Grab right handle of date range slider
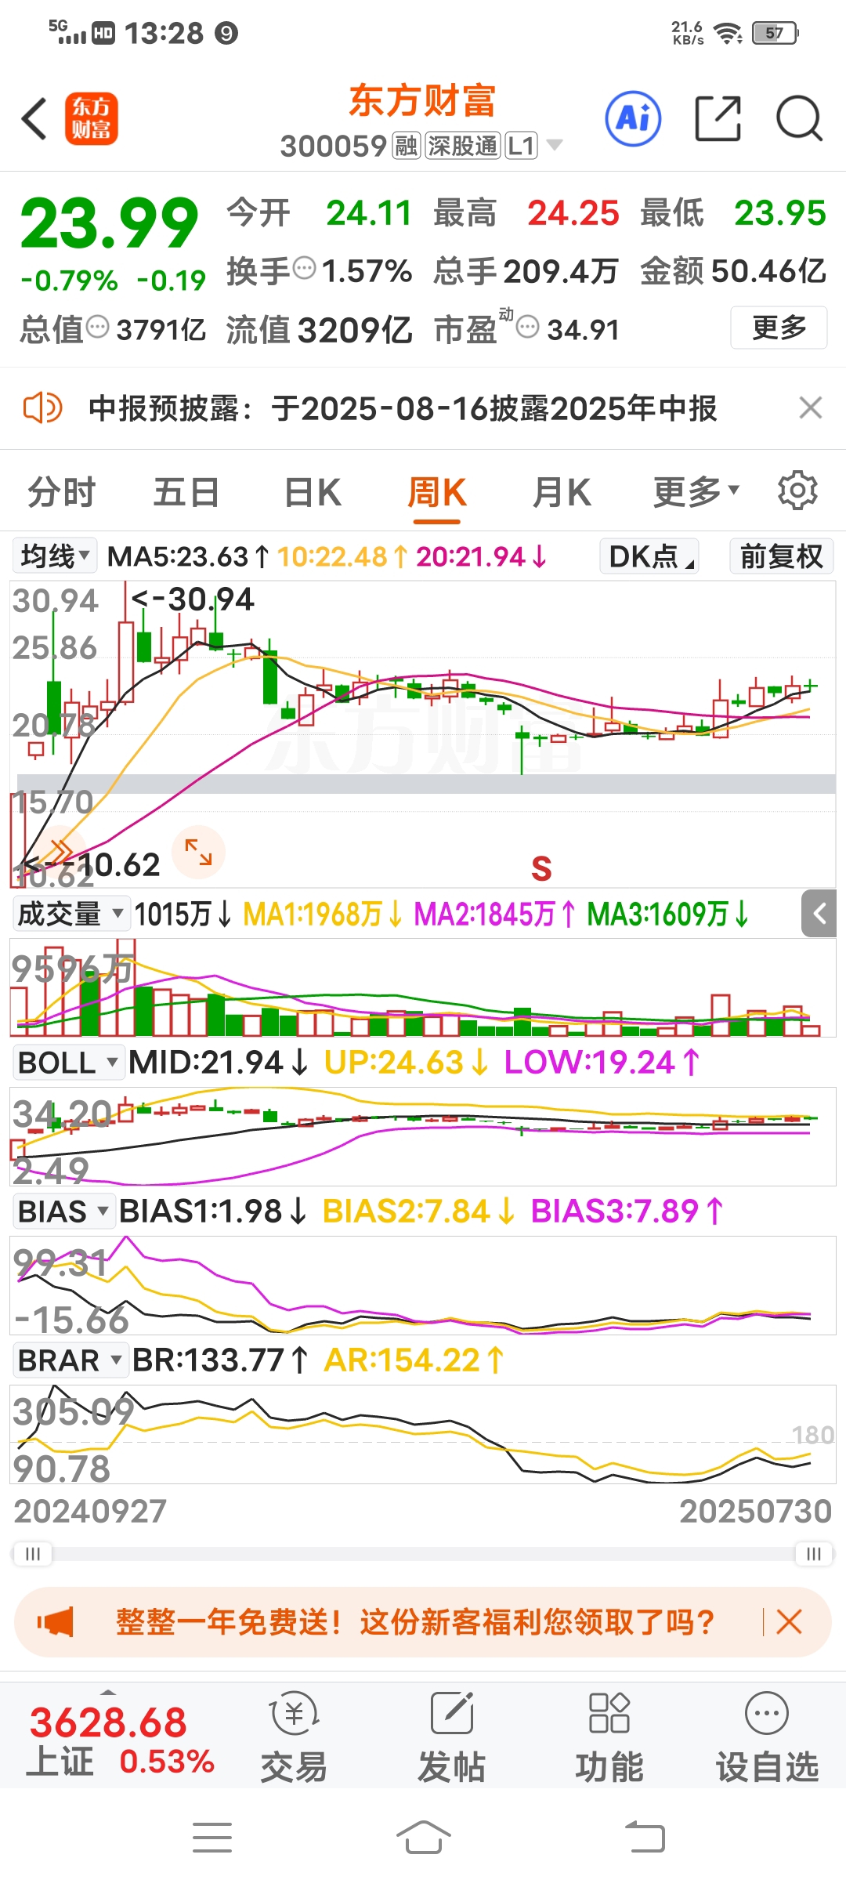Screen dimensions: 846x1887 pos(814,1554)
